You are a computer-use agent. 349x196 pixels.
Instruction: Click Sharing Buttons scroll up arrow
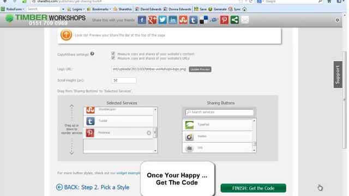[254, 121]
